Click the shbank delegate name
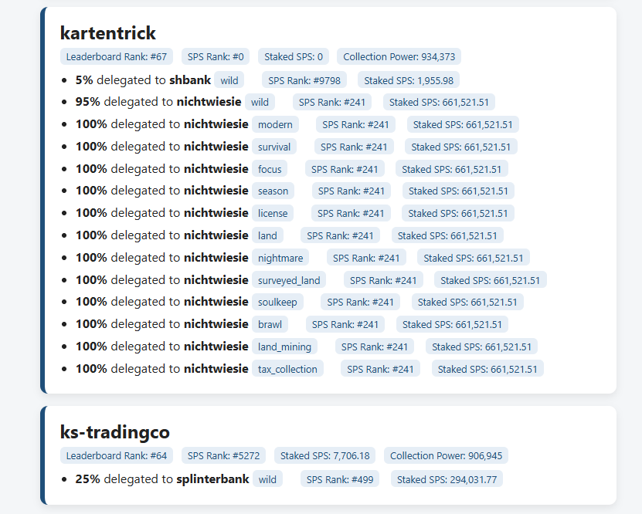The height and width of the screenshot is (514, 642). tap(190, 80)
